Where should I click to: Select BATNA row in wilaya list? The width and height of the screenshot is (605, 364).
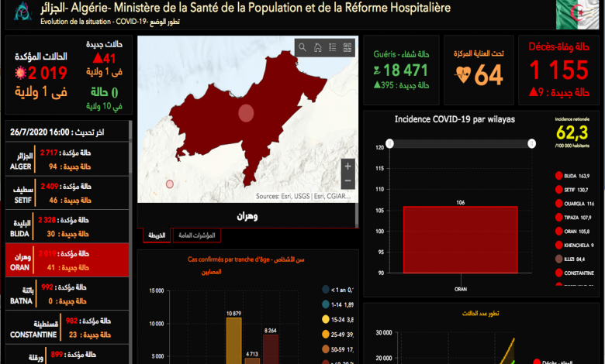coord(67,294)
